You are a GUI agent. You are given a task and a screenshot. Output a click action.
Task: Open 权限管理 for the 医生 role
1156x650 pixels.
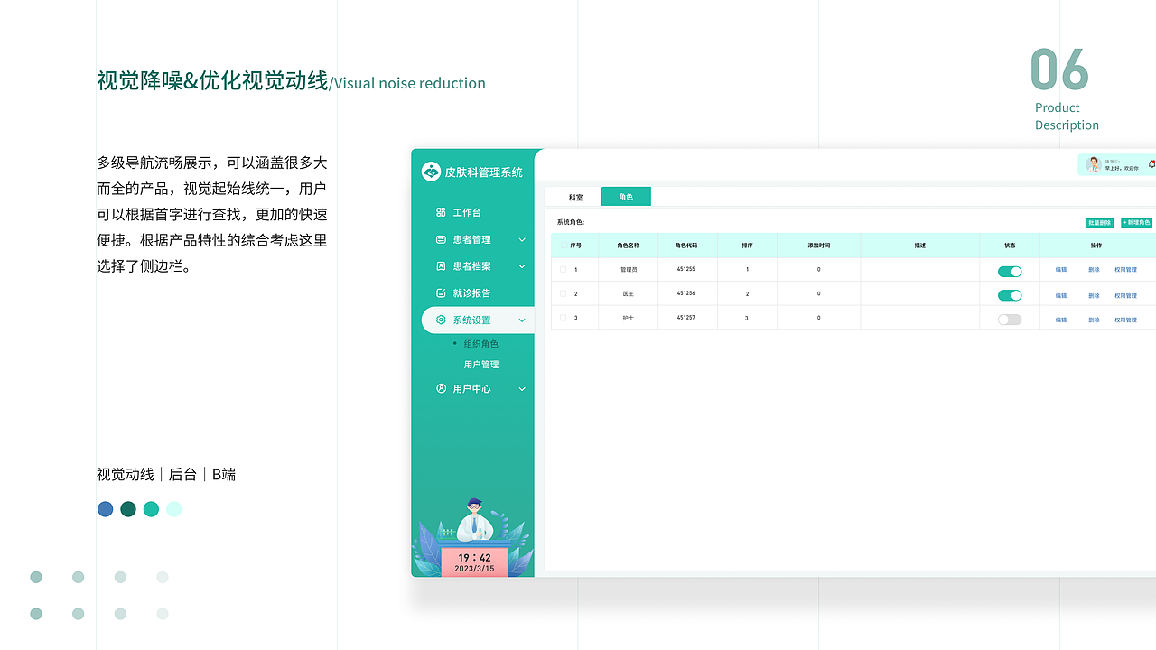(x=1126, y=295)
